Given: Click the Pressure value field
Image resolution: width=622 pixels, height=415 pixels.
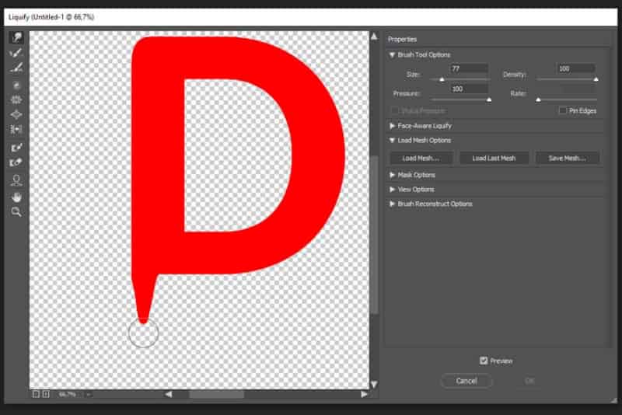Looking at the screenshot, I should coord(469,89).
